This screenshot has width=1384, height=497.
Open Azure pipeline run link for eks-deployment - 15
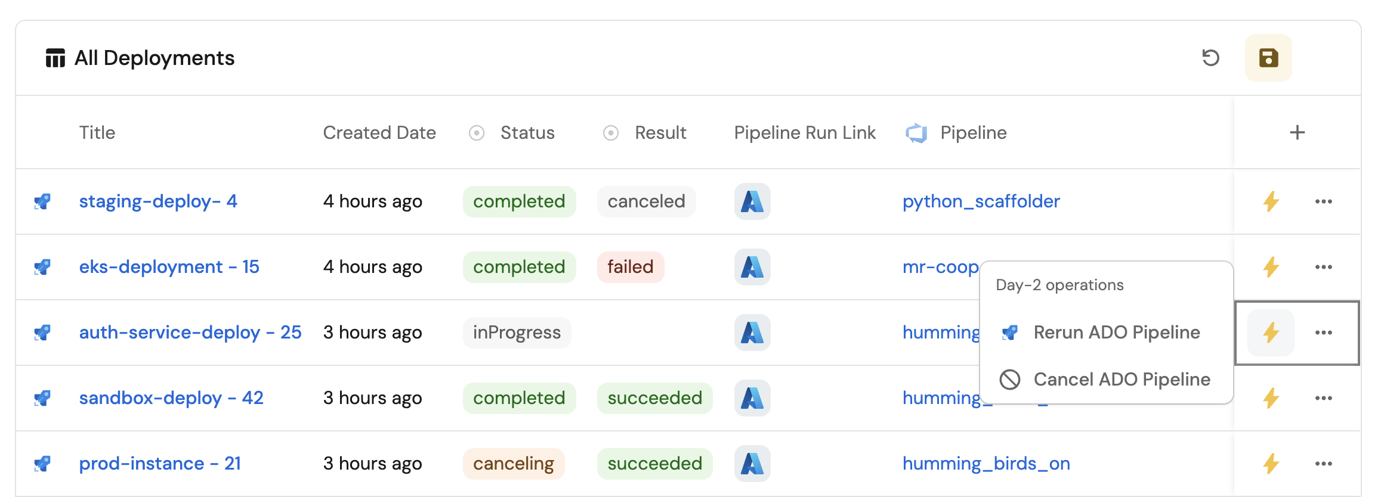(x=752, y=267)
